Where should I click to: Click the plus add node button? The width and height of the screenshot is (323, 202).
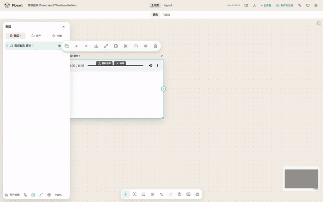point(125,194)
